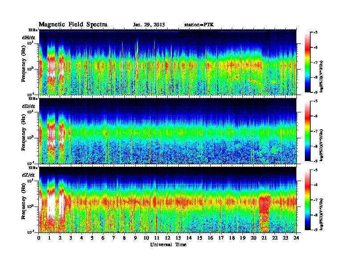Click the log(PSD) label beside dZ/dt color bar

(x=322, y=214)
